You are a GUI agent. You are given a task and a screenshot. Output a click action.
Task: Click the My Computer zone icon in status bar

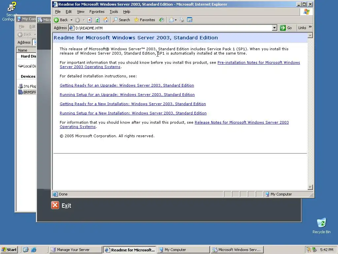267,194
